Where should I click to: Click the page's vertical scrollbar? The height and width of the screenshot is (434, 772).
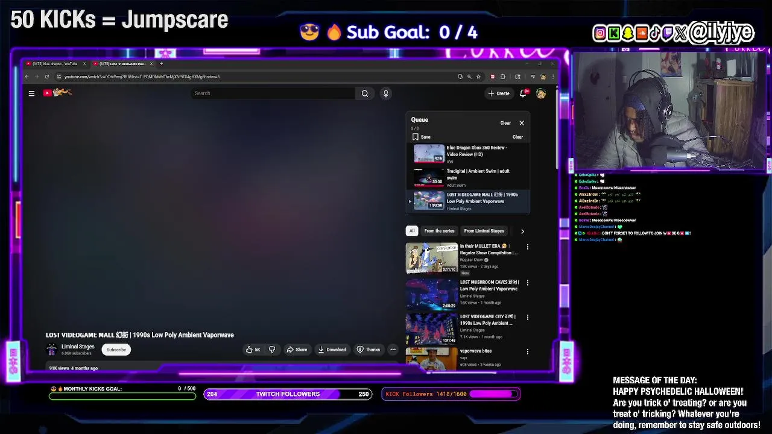coord(556,130)
